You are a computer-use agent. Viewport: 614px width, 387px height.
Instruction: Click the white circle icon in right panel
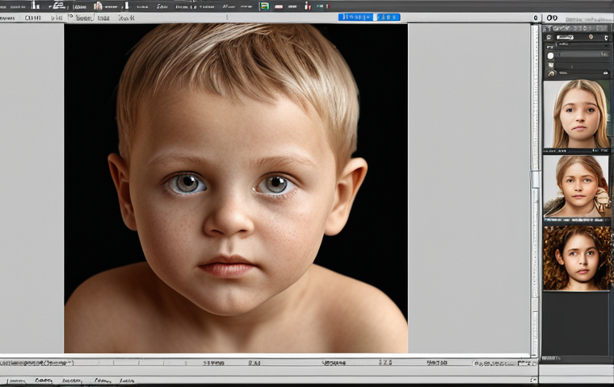(x=551, y=56)
